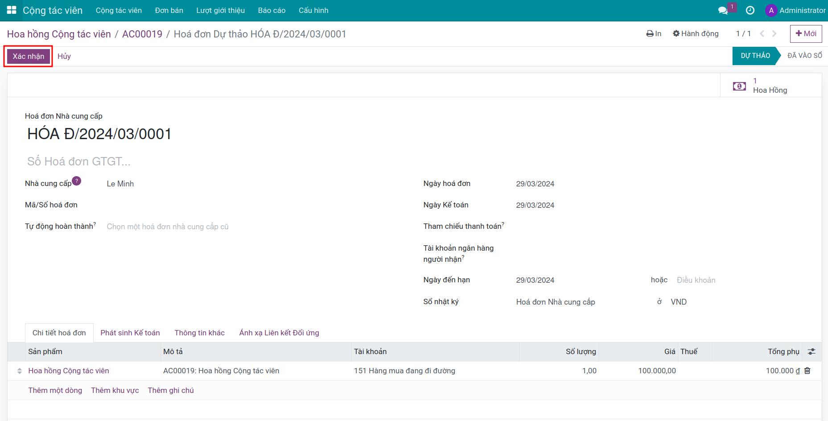Switch to Ánh xạ Liên kết Đối ứng tab
The image size is (828, 421).
point(279,333)
